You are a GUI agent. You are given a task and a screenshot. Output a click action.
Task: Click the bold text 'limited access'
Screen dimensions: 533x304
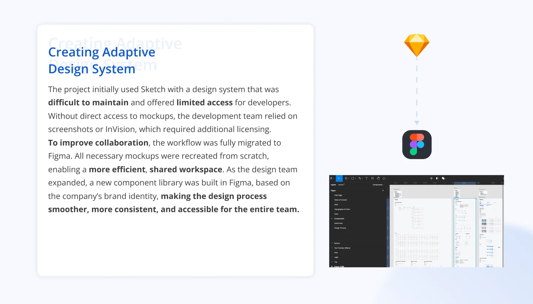click(x=205, y=103)
